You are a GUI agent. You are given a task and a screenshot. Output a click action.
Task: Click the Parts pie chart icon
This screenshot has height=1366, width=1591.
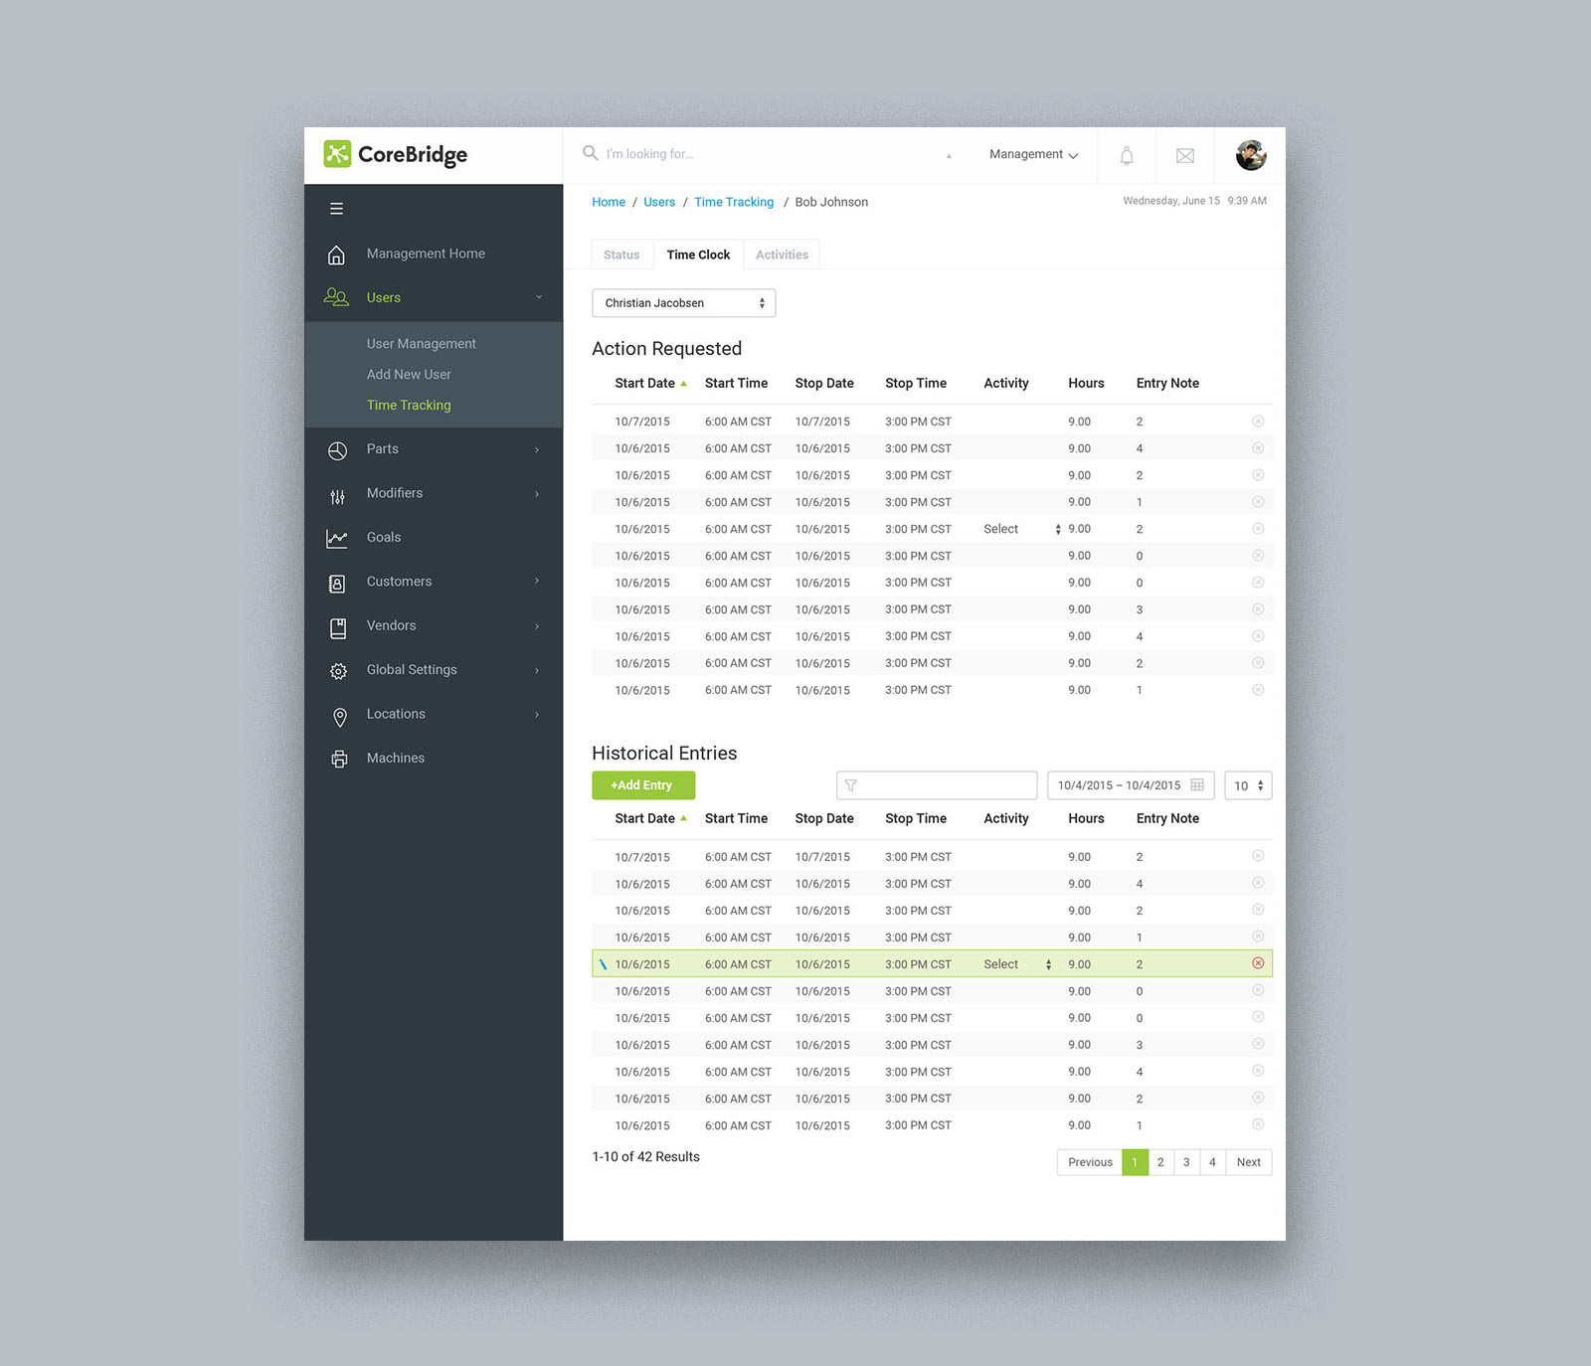tap(337, 450)
